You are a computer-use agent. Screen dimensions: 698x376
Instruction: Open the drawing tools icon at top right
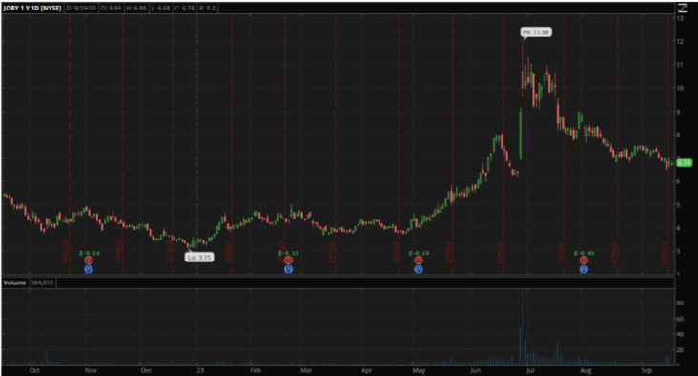(x=682, y=8)
